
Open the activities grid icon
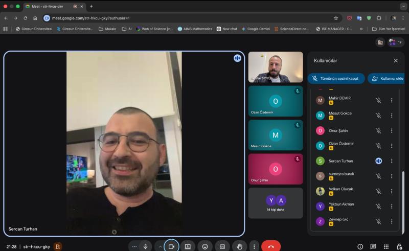386,246
